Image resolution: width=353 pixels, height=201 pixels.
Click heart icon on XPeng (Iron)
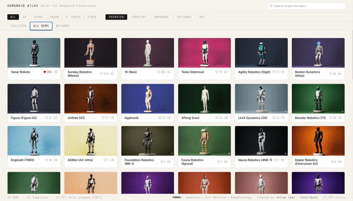217,118
